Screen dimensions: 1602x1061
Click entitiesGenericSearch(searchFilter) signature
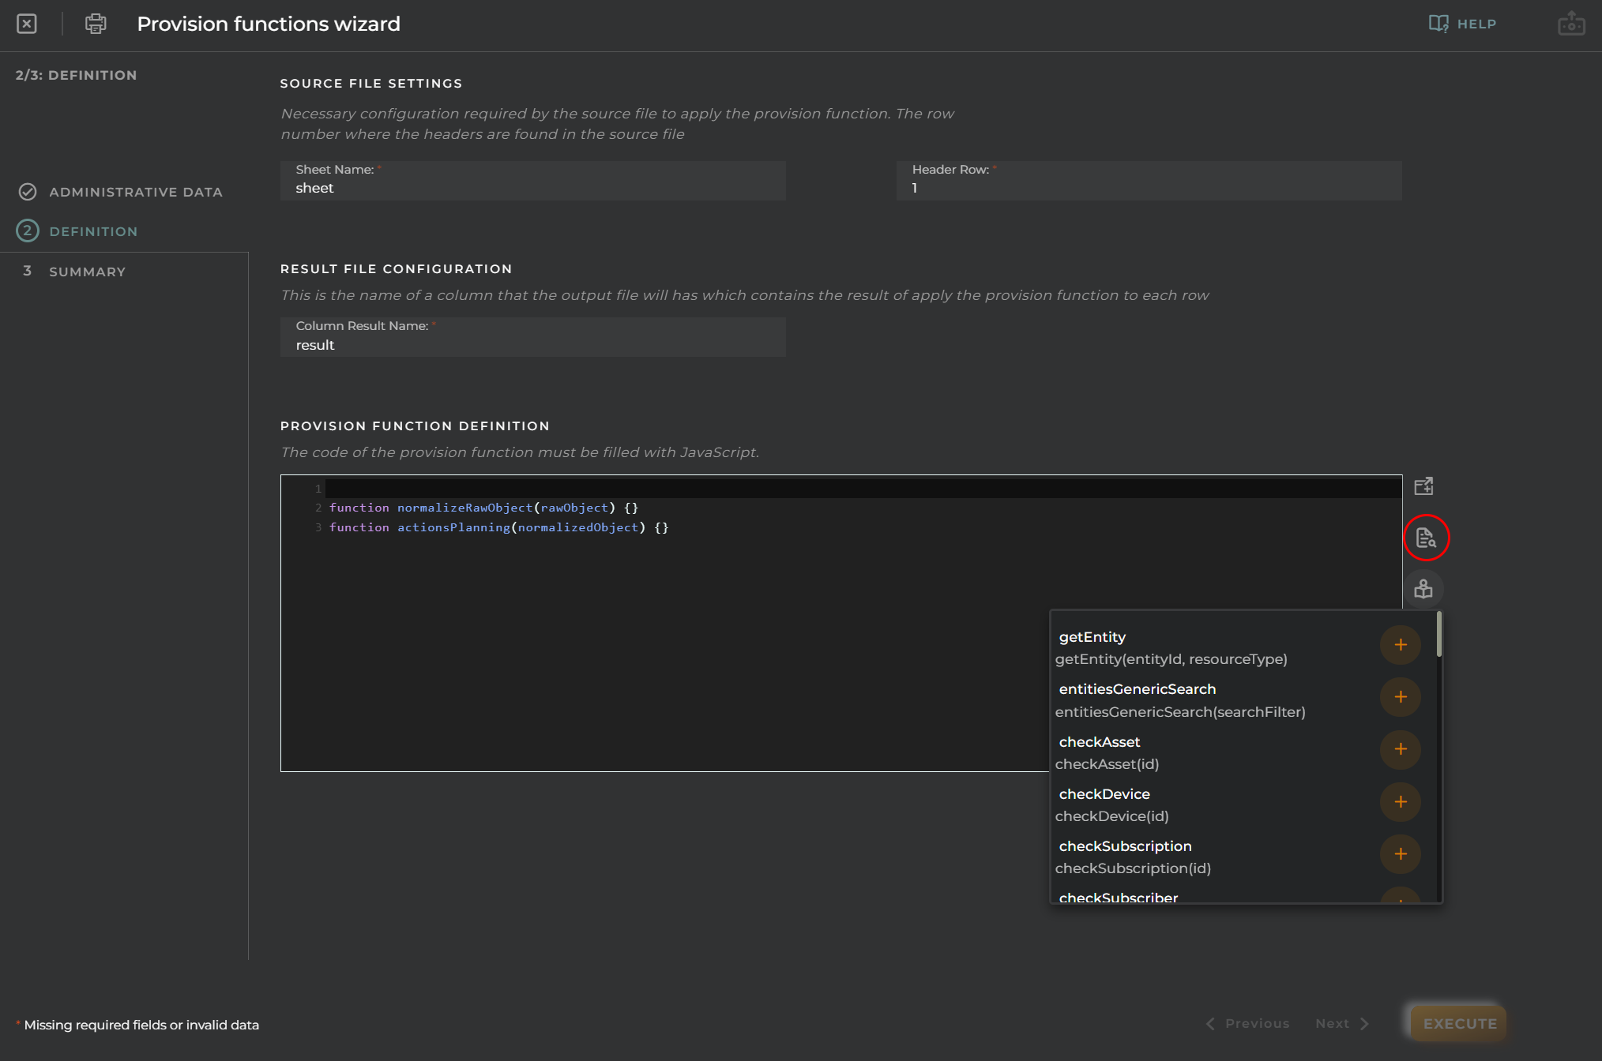click(x=1179, y=712)
